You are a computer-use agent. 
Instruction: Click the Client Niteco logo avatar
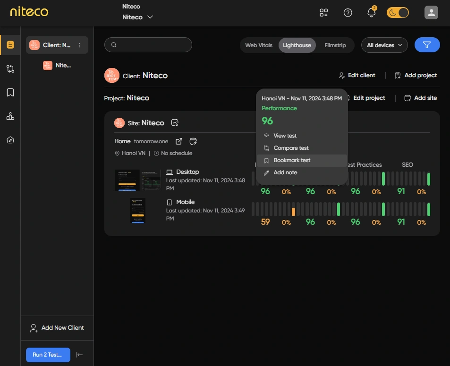(x=111, y=75)
